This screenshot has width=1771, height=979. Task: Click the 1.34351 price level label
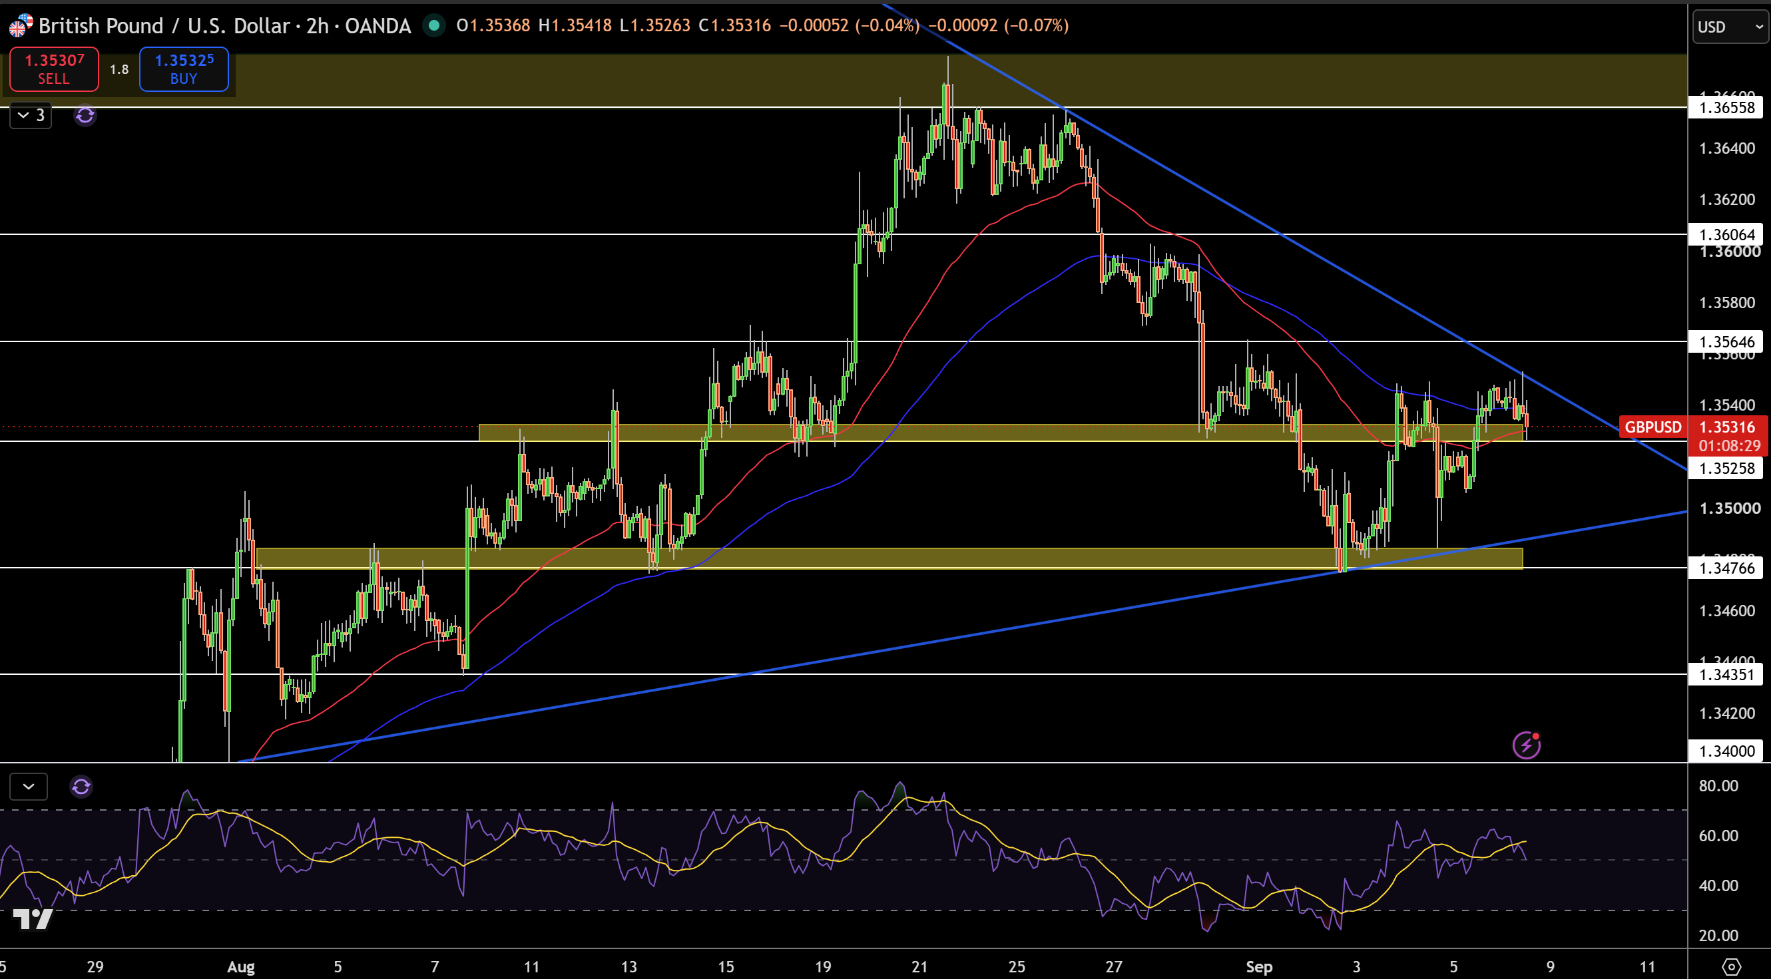pos(1726,675)
